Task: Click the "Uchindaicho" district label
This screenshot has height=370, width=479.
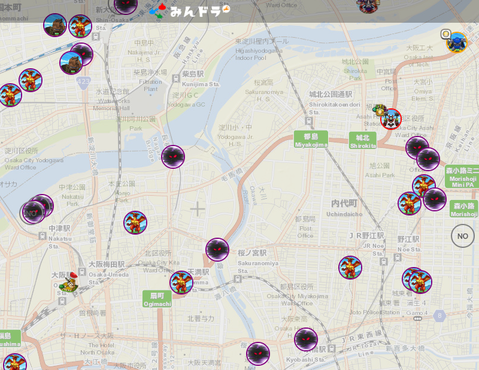Action: [x=344, y=214]
